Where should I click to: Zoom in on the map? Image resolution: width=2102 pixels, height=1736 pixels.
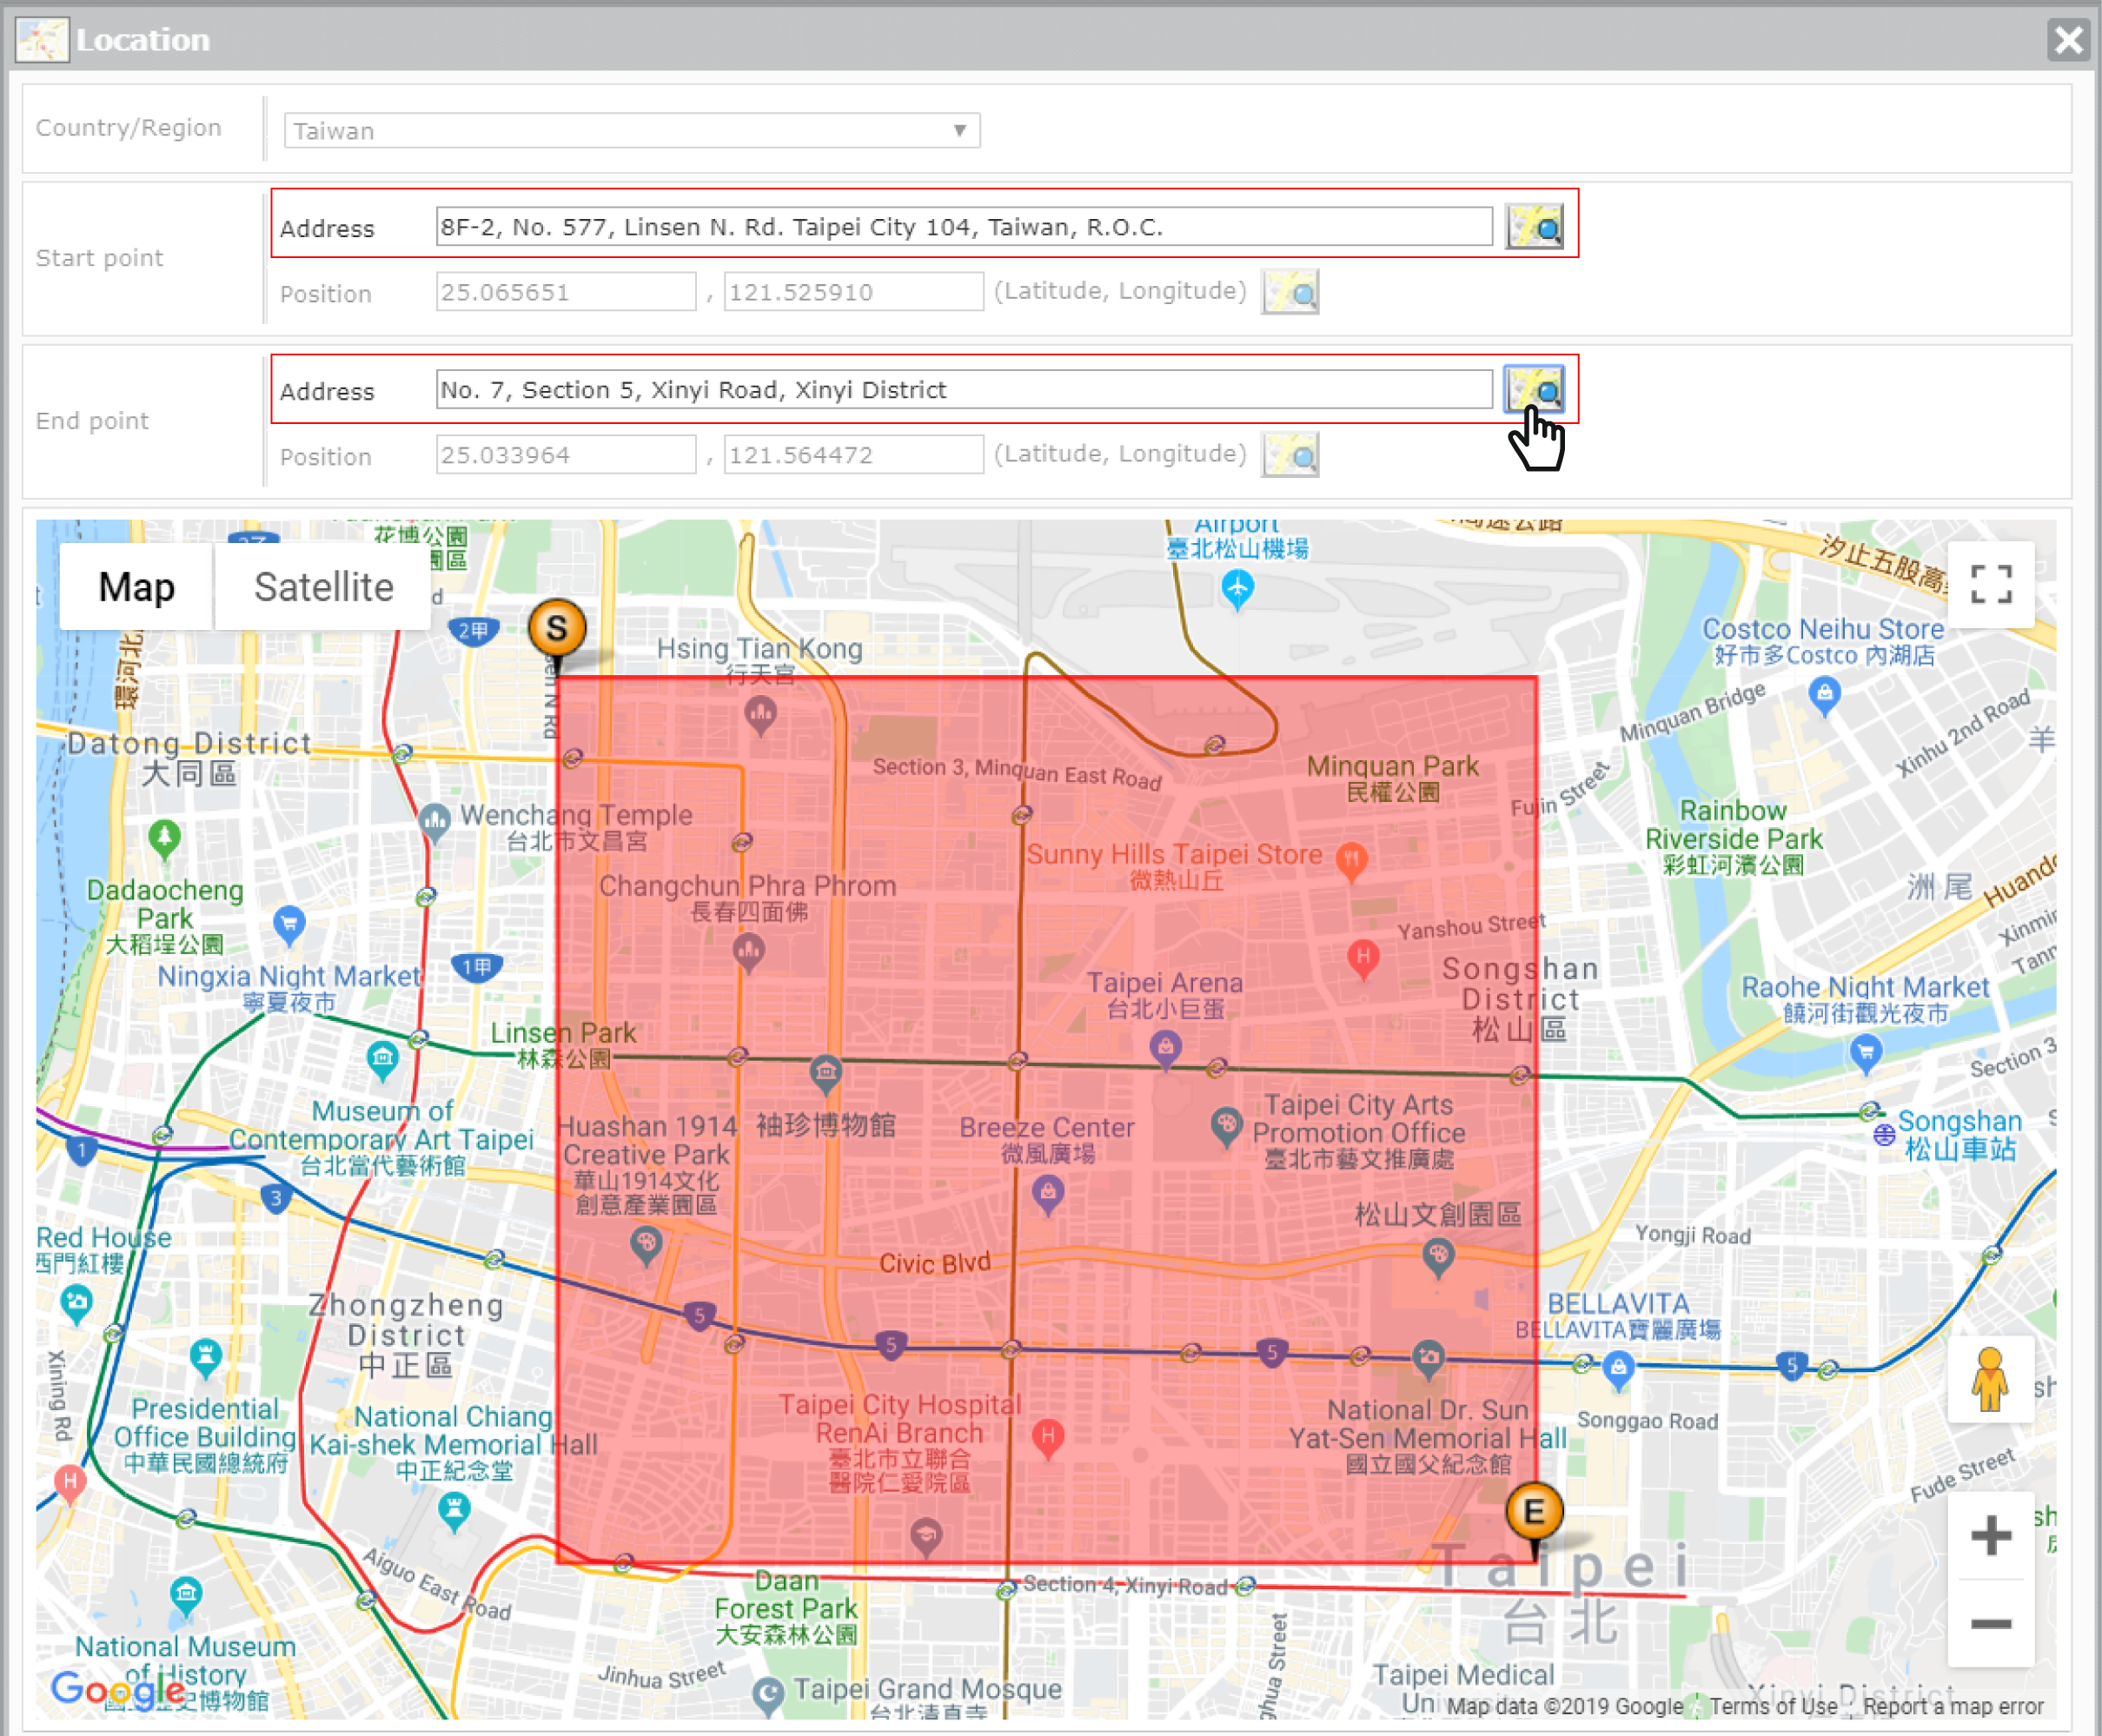click(x=1990, y=1536)
